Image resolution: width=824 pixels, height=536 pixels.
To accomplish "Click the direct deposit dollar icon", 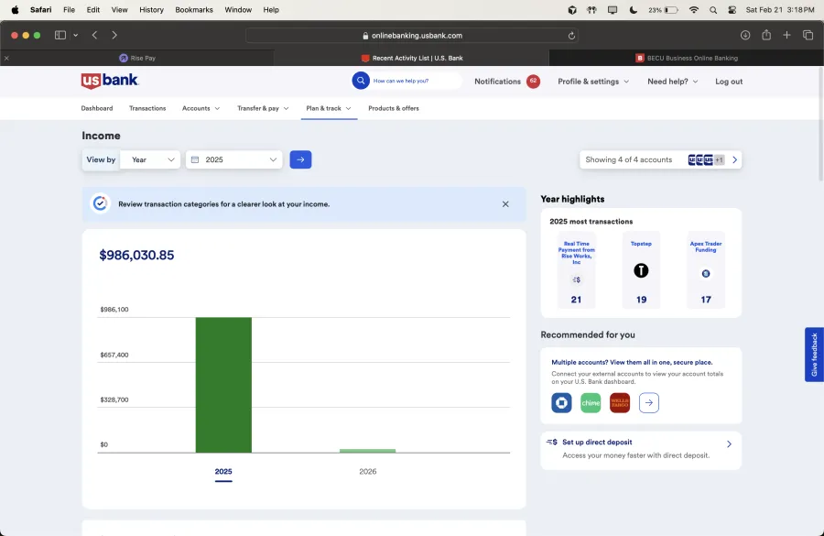I will (x=552, y=443).
